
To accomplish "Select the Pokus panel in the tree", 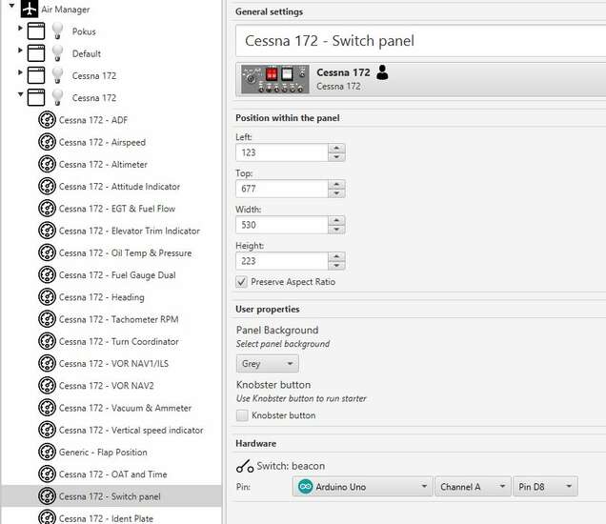I will click(x=84, y=31).
